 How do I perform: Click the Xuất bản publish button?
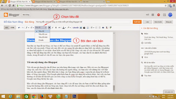coord(137,22)
